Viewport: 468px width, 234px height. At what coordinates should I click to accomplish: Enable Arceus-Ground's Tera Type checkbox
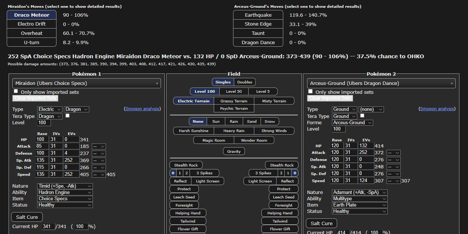point(362,116)
